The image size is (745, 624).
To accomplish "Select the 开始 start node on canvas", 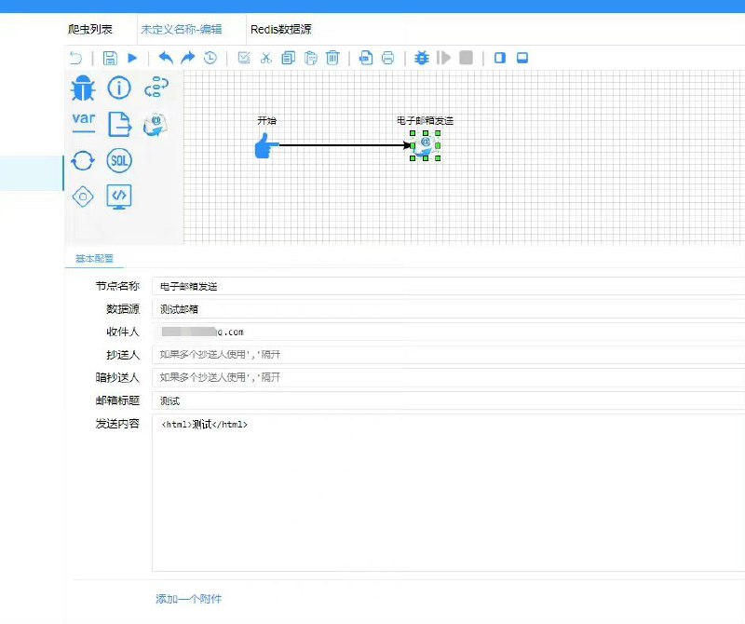I will point(265,146).
